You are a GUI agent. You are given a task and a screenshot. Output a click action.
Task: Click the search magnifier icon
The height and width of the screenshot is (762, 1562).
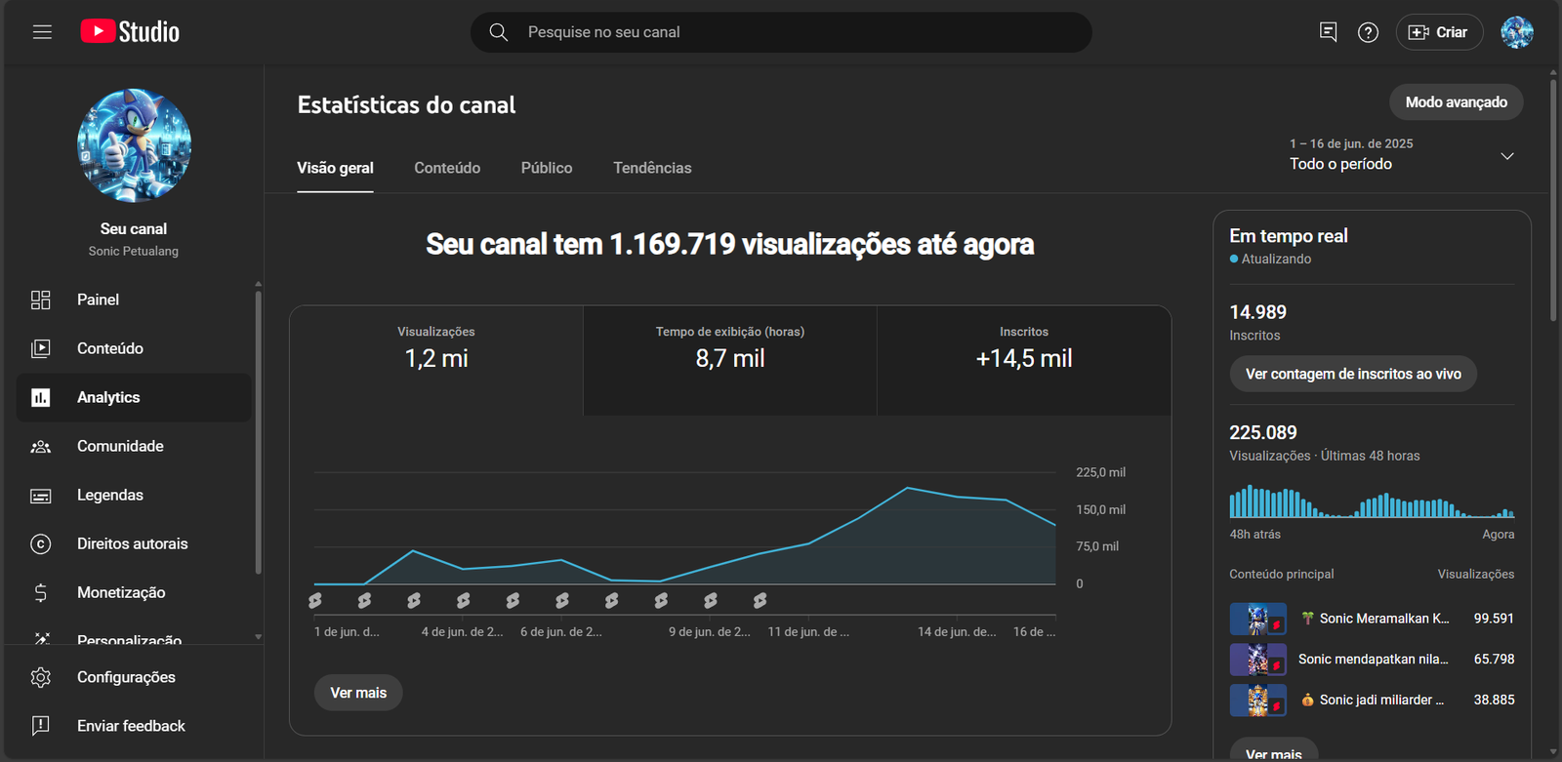pos(498,32)
